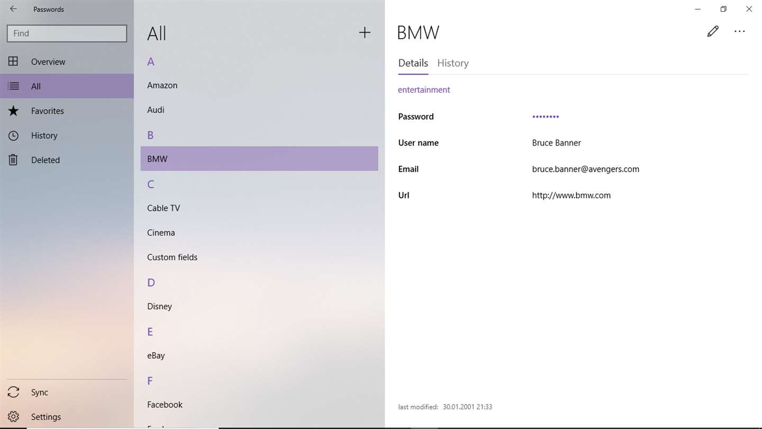762x429 pixels.
Task: Select the Disney entry
Action: (x=259, y=306)
